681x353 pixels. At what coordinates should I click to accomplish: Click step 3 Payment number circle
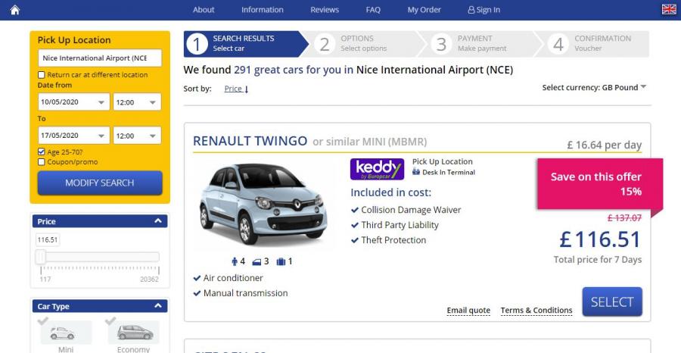click(441, 44)
